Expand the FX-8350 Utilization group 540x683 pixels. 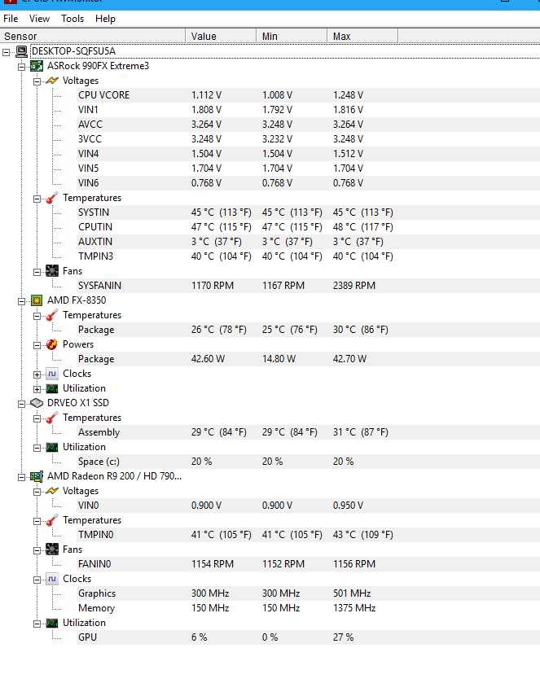click(x=37, y=389)
